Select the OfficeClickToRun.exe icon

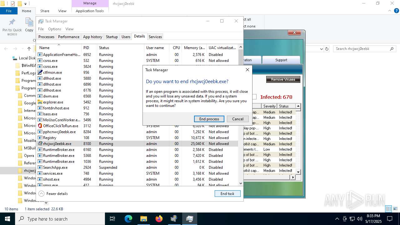[40, 126]
